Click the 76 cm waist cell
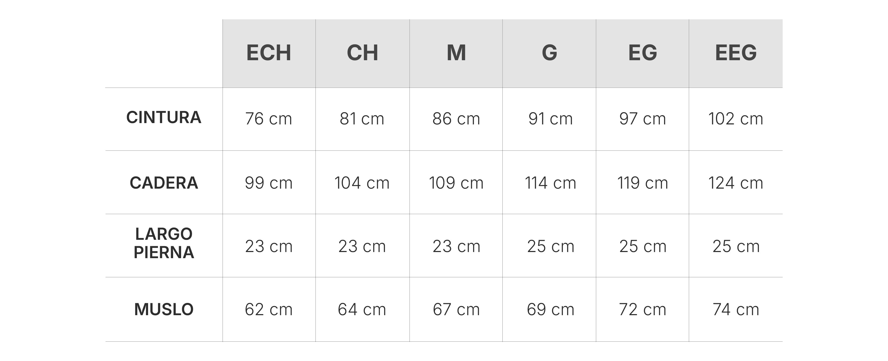The height and width of the screenshot is (361, 888). pos(268,119)
